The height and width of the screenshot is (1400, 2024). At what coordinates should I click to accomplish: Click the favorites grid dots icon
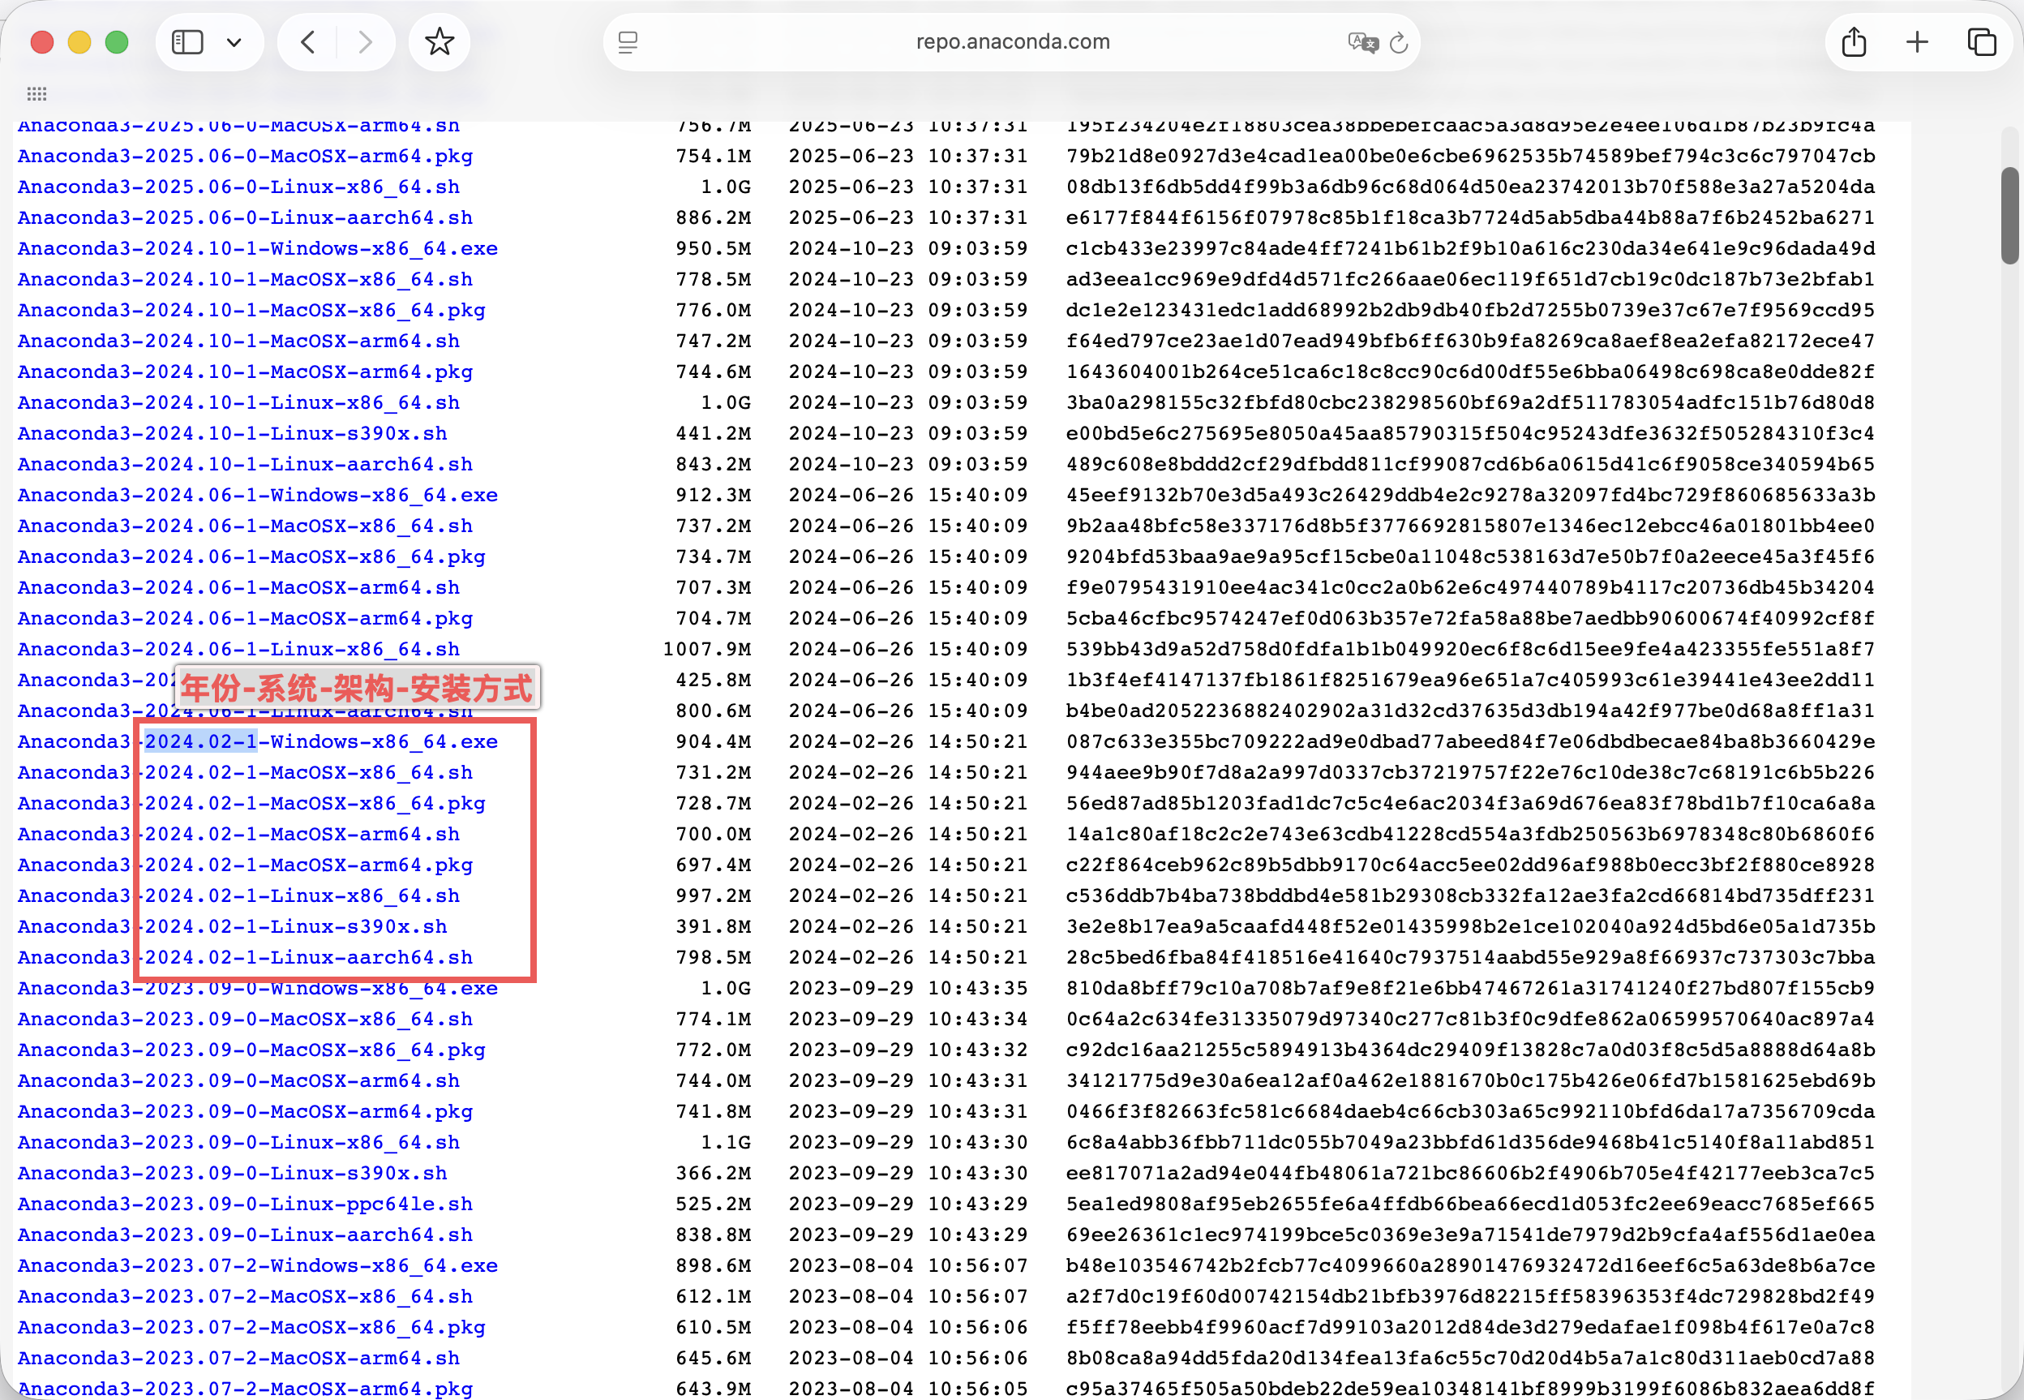36,94
